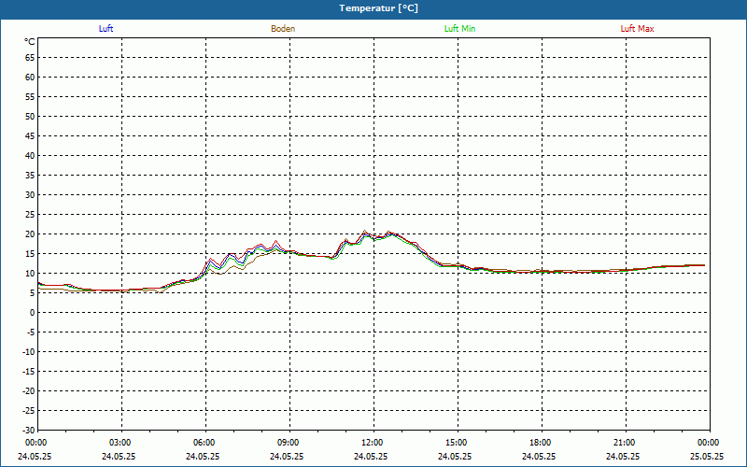Select the 'Boden' legend label
The height and width of the screenshot is (467, 747).
pyautogui.click(x=283, y=29)
